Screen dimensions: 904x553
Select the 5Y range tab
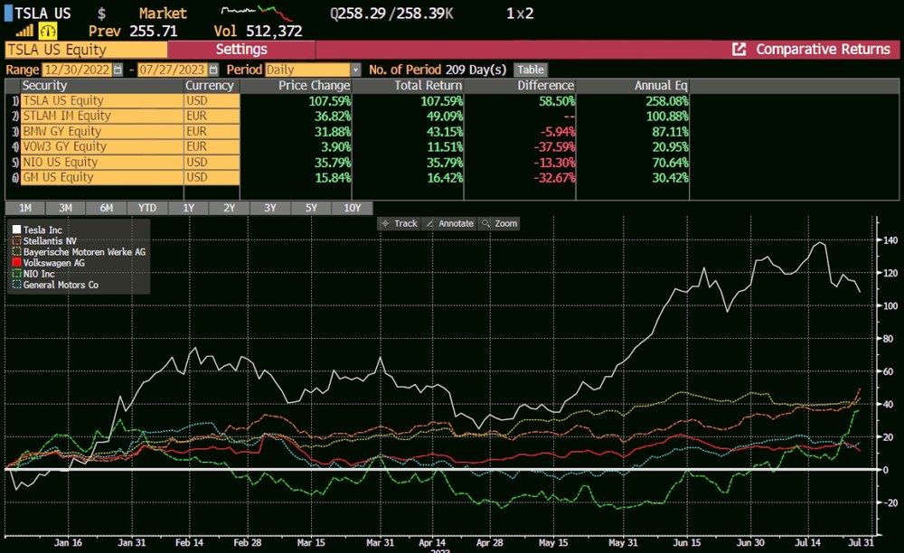pos(311,208)
